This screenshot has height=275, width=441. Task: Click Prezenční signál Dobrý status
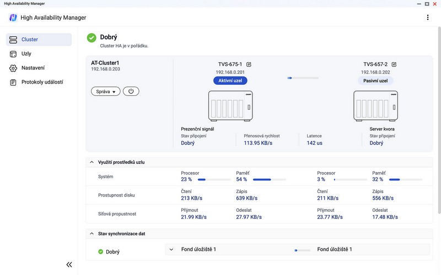(187, 143)
